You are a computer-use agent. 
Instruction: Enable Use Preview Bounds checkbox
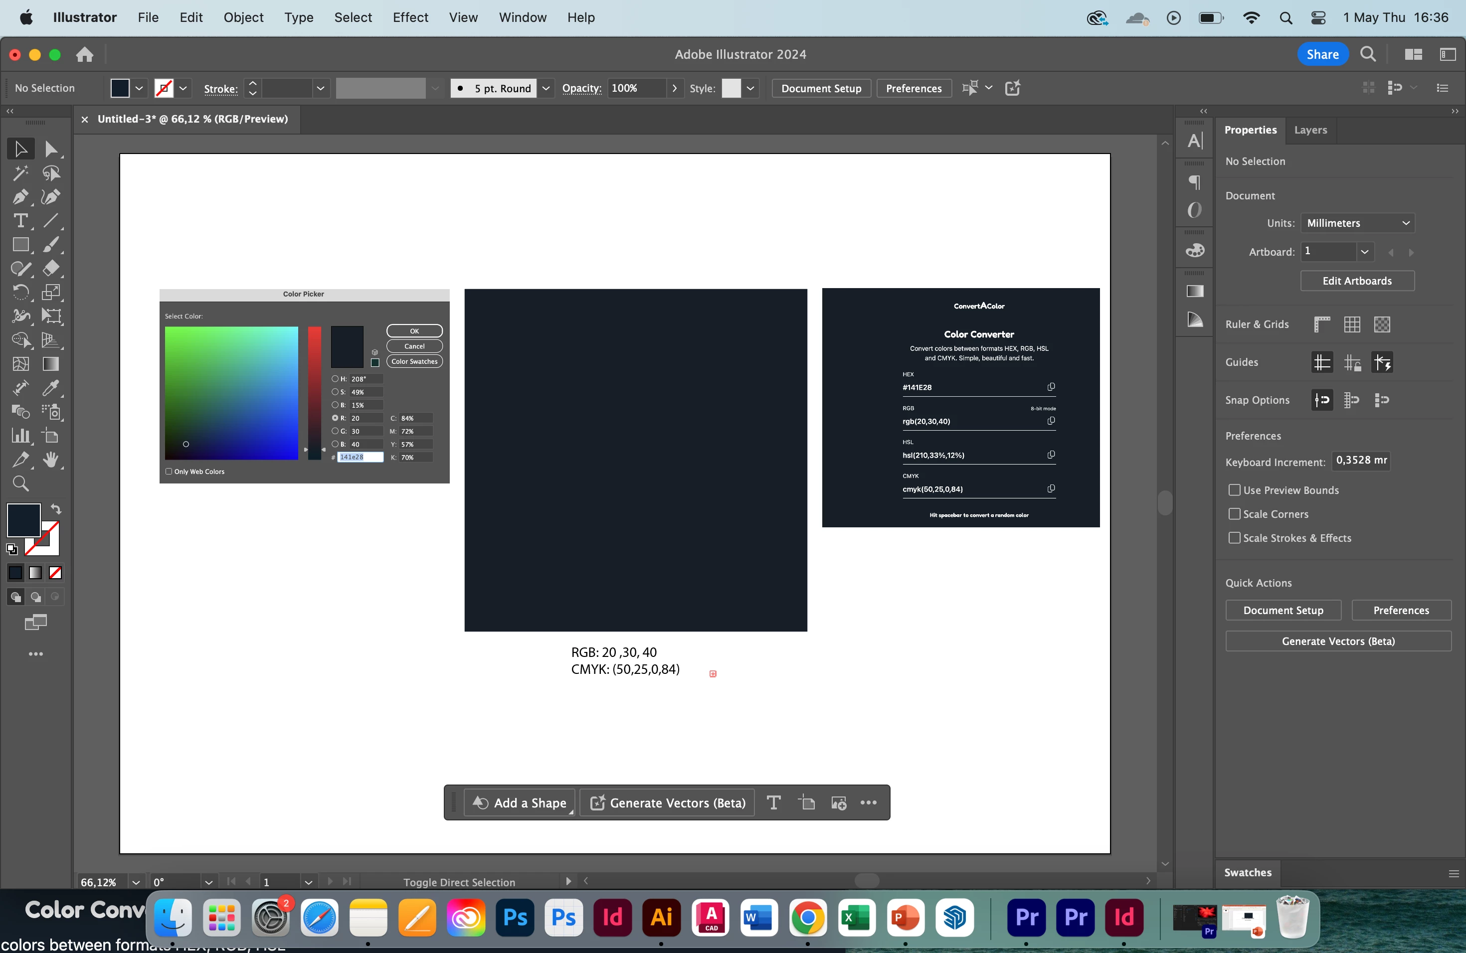pyautogui.click(x=1235, y=490)
